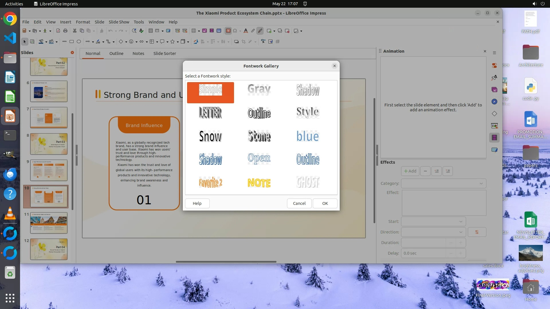Viewport: 550px width, 309px height.
Task: Open the Start dropdown in Effects
Action: [433, 221]
